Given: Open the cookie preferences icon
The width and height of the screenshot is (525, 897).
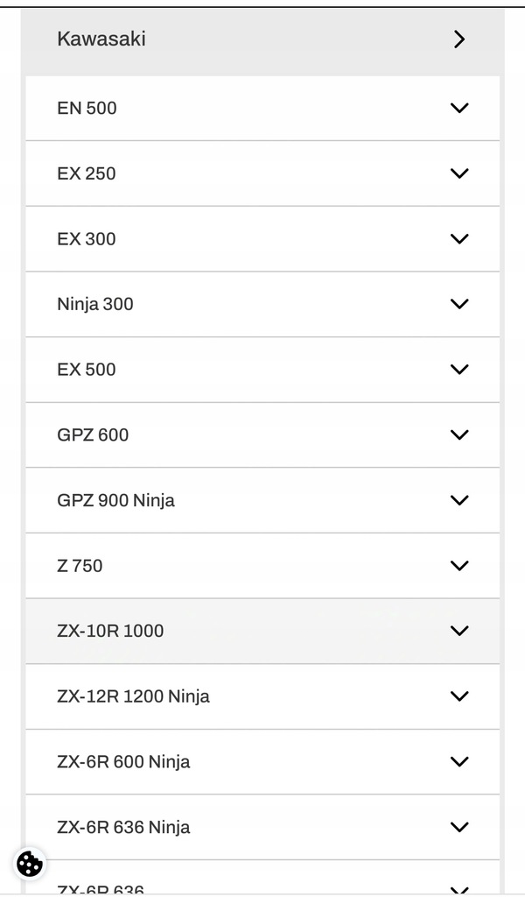Looking at the screenshot, I should tap(30, 864).
